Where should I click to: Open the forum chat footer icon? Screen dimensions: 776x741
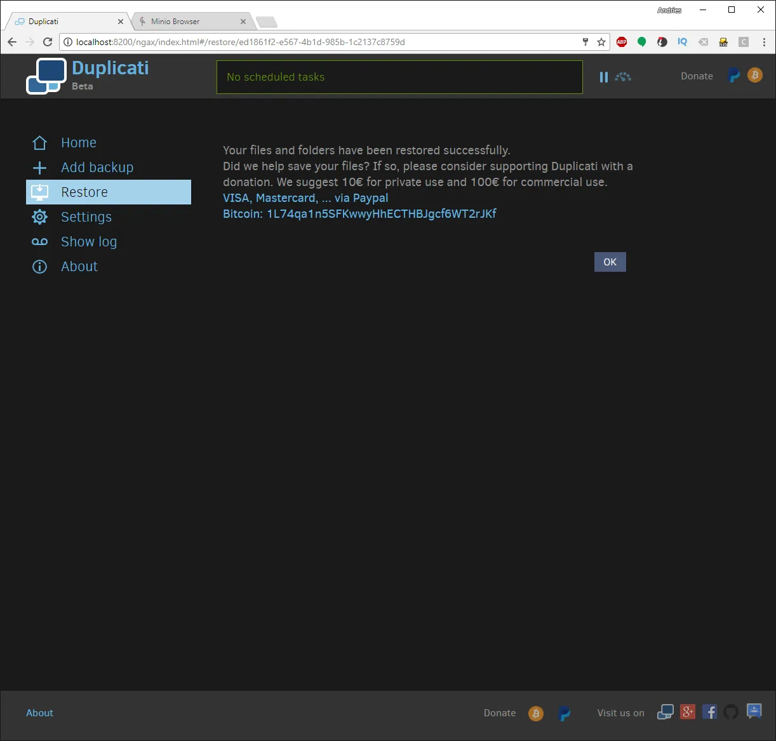754,711
